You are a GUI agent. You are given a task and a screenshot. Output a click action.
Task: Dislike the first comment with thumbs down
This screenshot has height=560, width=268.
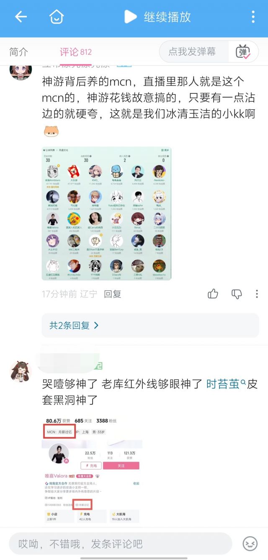click(237, 294)
